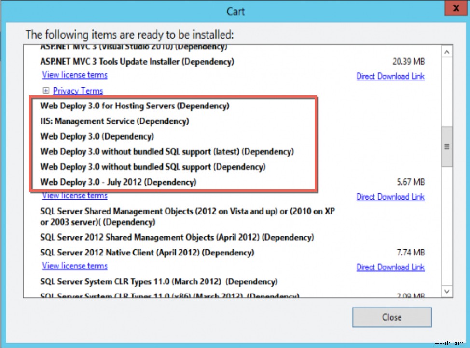This screenshot has width=470, height=348.
Task: Select Web Deploy 3.0 for Hosting Servers row
Action: [135, 106]
